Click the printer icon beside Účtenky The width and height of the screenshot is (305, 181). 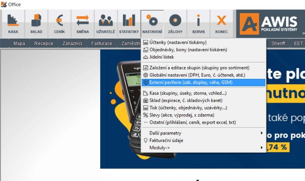pyautogui.click(x=146, y=42)
